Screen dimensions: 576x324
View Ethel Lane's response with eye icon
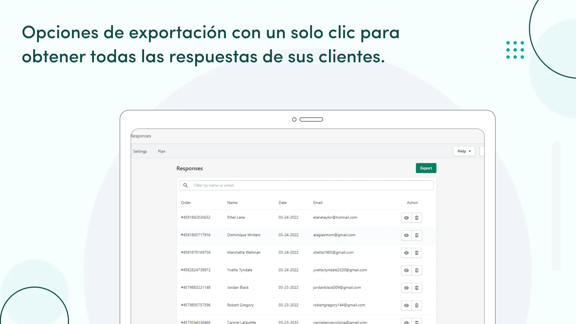tap(406, 218)
